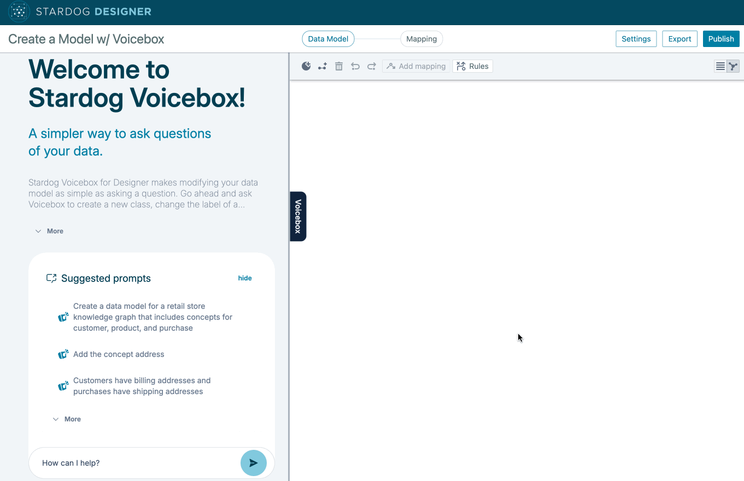Image resolution: width=744 pixels, height=481 pixels.
Task: Click the add relationship icon
Action: pyautogui.click(x=323, y=66)
